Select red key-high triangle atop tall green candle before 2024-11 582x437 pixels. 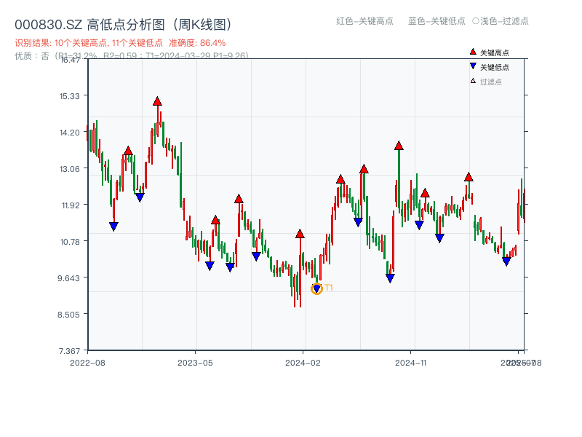[x=399, y=146]
